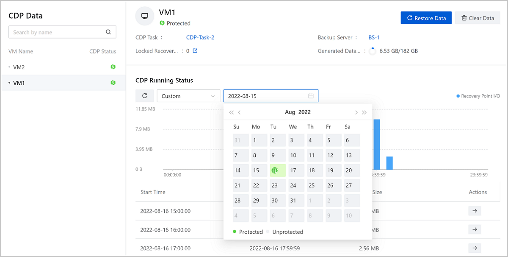Select VM2 in the VM list
508x257 pixels.
tap(19, 67)
